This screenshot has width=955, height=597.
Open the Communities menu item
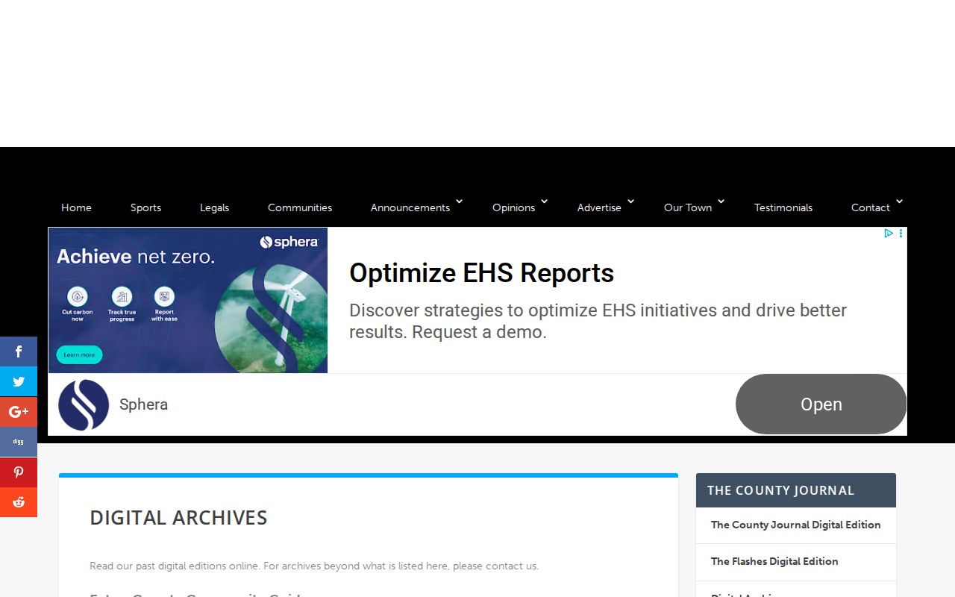300,207
